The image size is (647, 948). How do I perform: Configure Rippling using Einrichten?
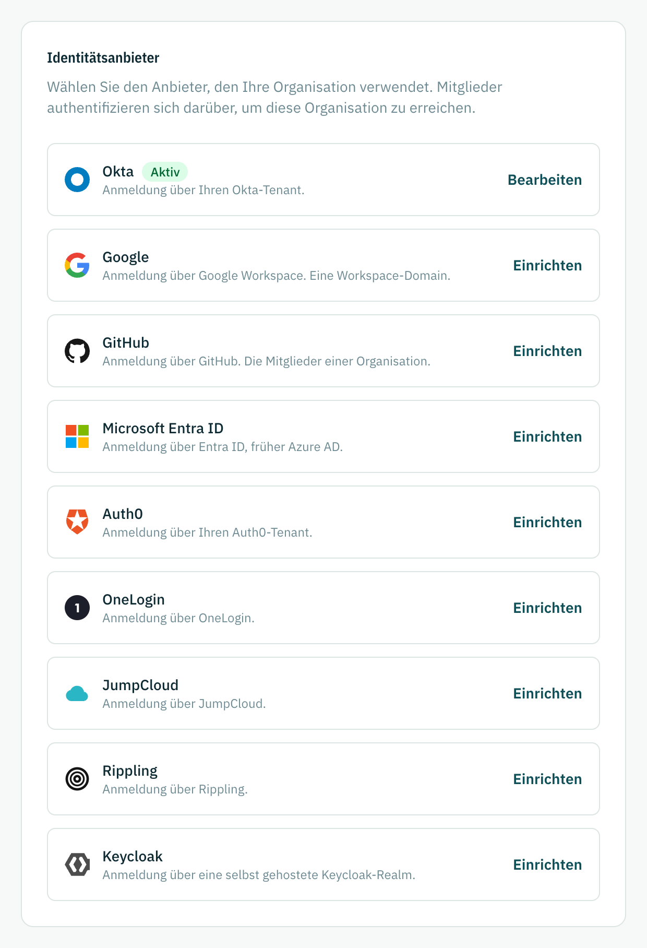click(x=547, y=779)
